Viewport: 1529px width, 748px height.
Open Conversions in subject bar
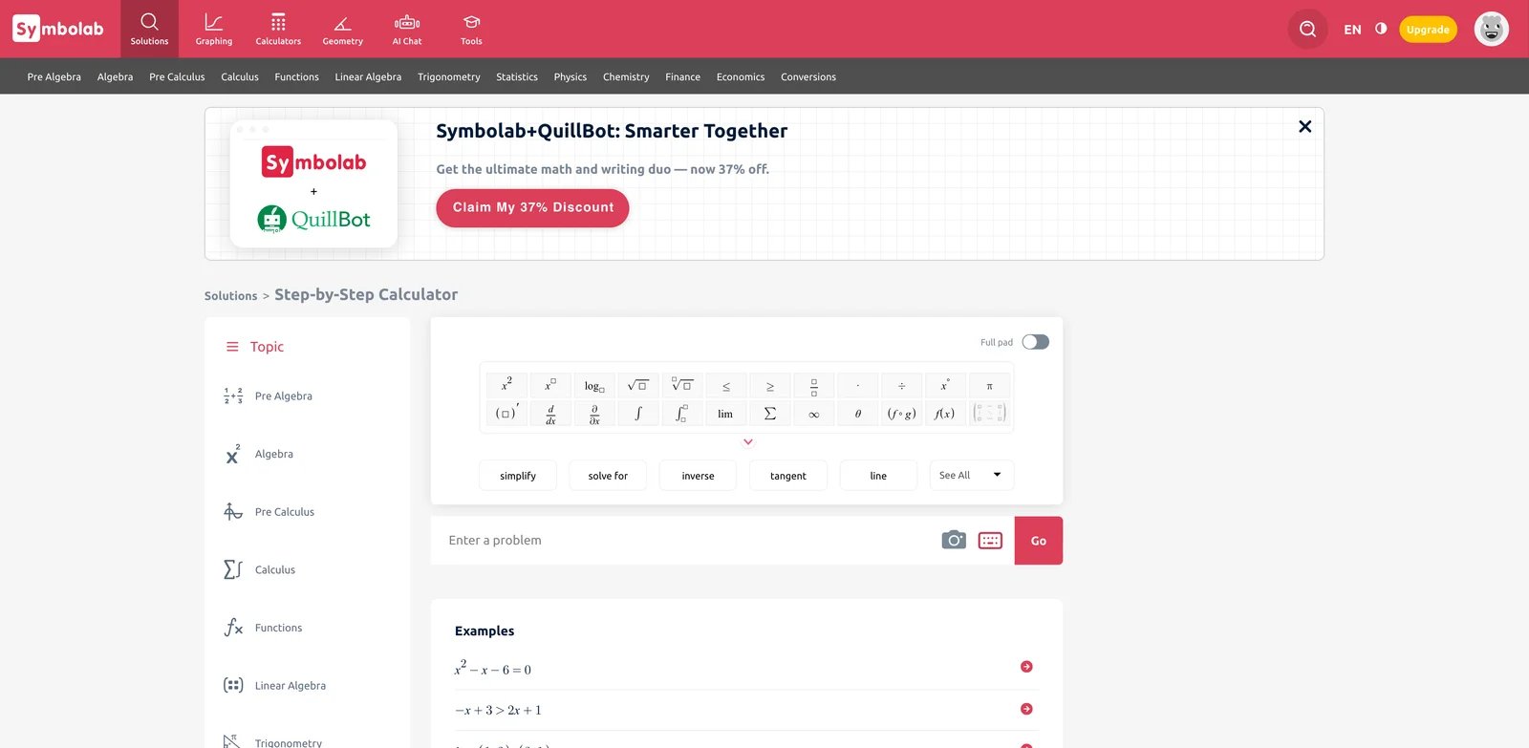(x=808, y=76)
